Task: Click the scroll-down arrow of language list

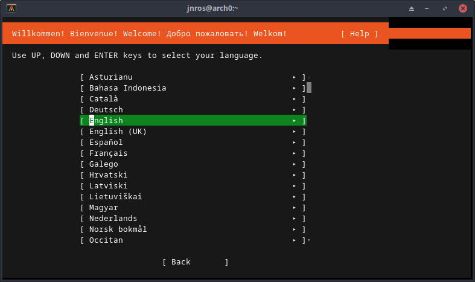Action: point(309,240)
